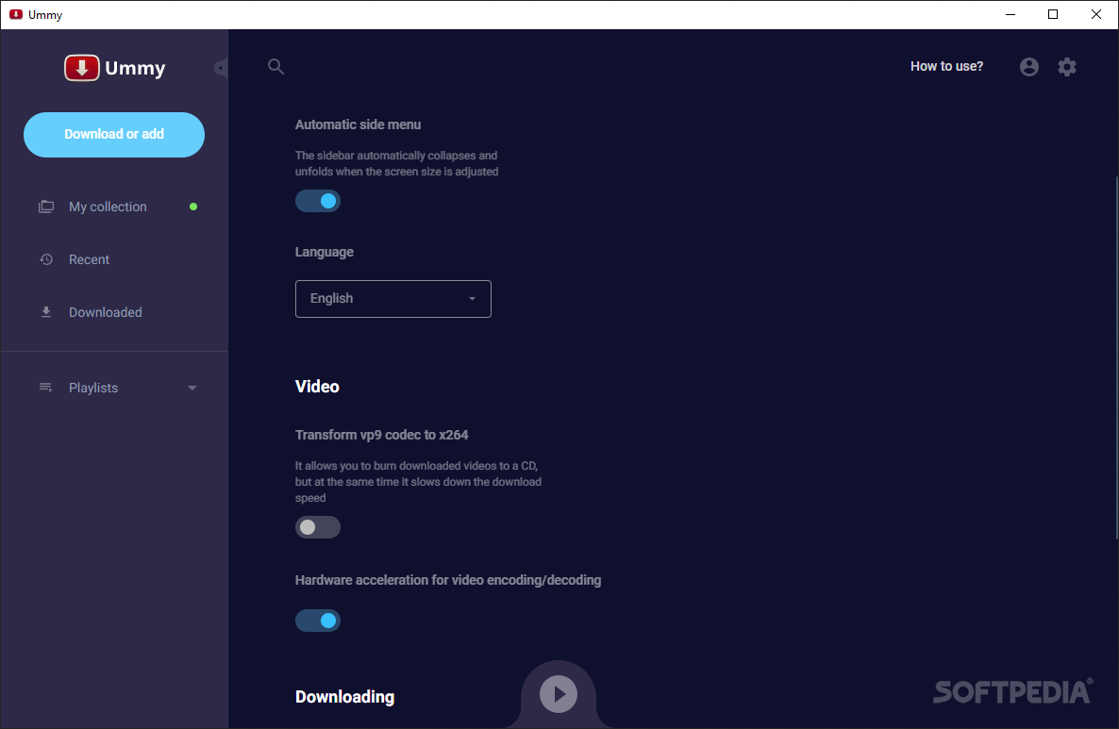This screenshot has width=1119, height=729.
Task: Click the Recent history clock icon
Action: [46, 259]
